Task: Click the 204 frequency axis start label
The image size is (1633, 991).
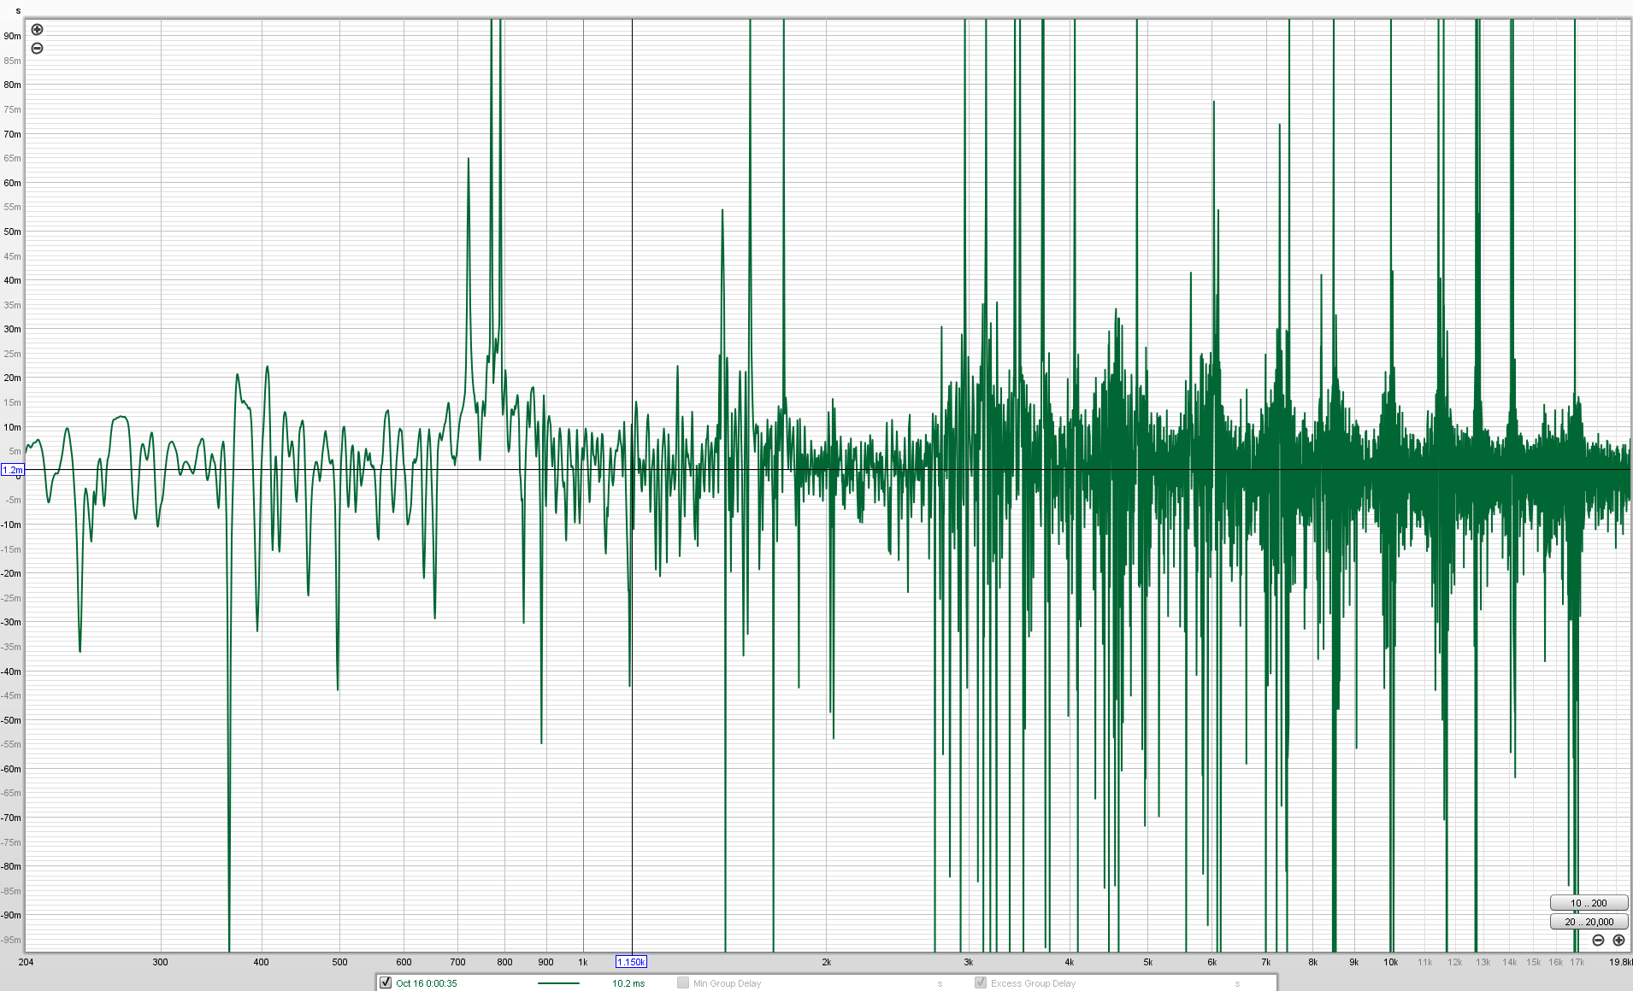Action: point(26,962)
